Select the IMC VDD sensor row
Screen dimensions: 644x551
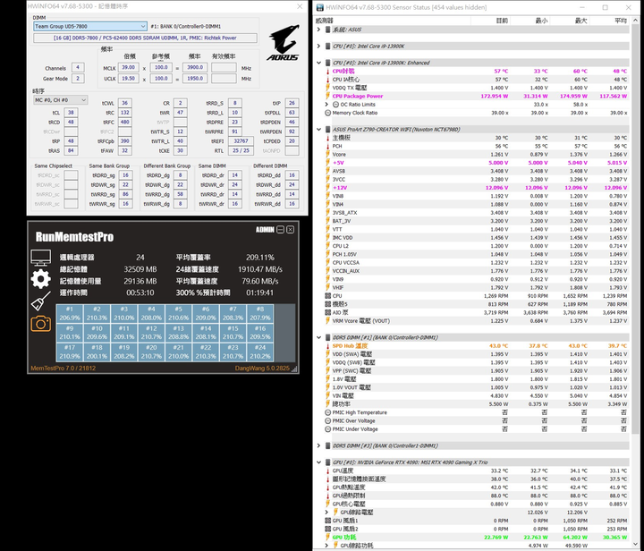(477, 237)
